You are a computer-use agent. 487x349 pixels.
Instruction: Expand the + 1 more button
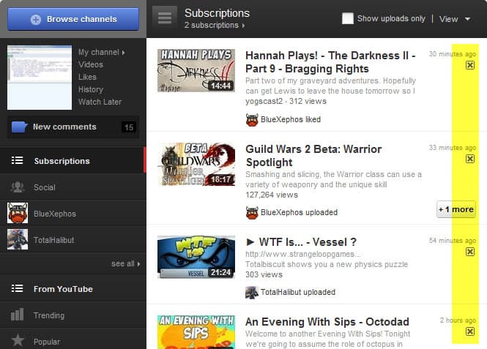(456, 209)
